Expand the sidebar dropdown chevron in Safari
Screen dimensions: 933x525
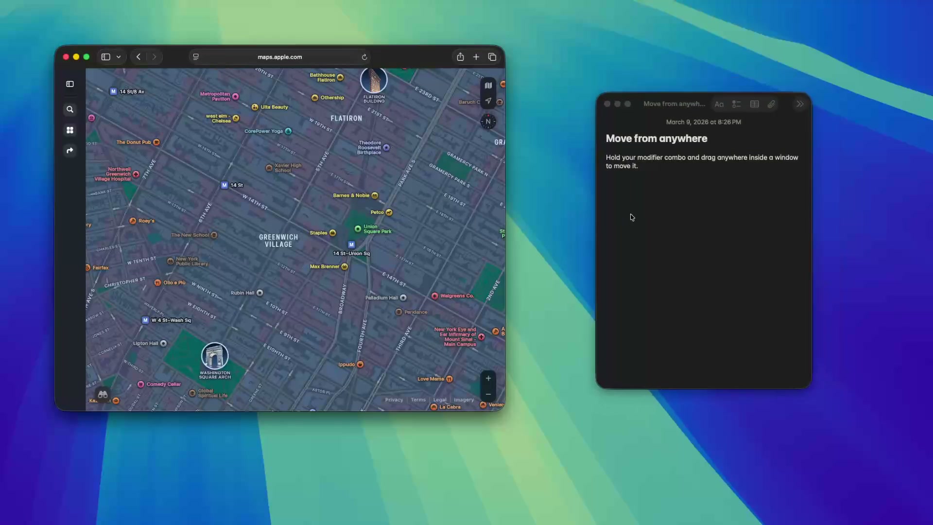point(118,57)
